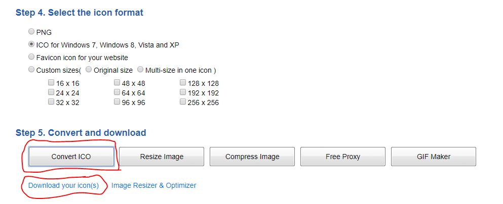Choose Favicon icon for your website
The height and width of the screenshot is (204, 503).
click(32, 57)
